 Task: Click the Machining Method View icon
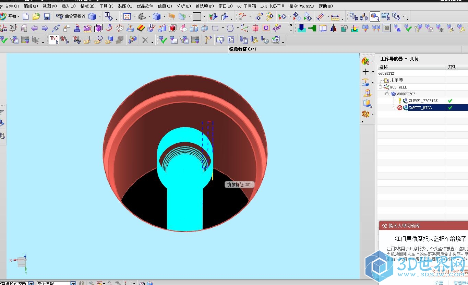tap(385, 16)
